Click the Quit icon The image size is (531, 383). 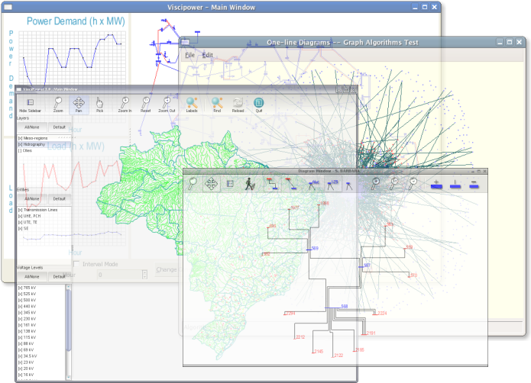pos(259,105)
